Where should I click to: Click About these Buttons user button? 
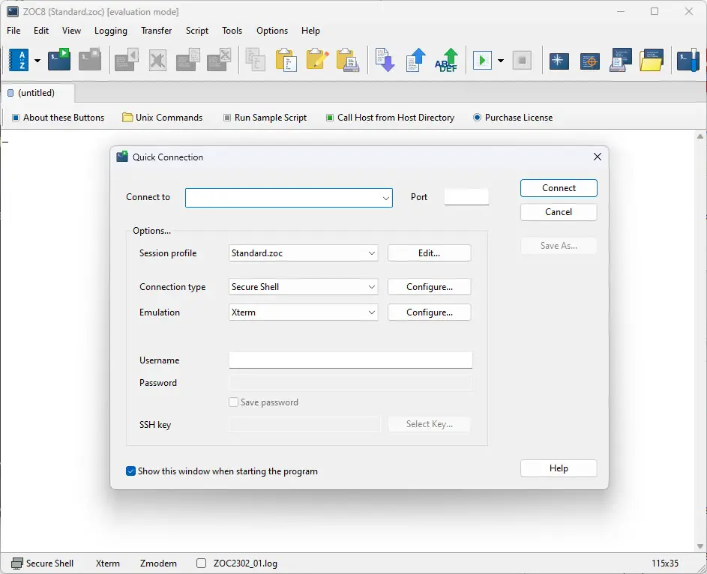click(x=58, y=118)
